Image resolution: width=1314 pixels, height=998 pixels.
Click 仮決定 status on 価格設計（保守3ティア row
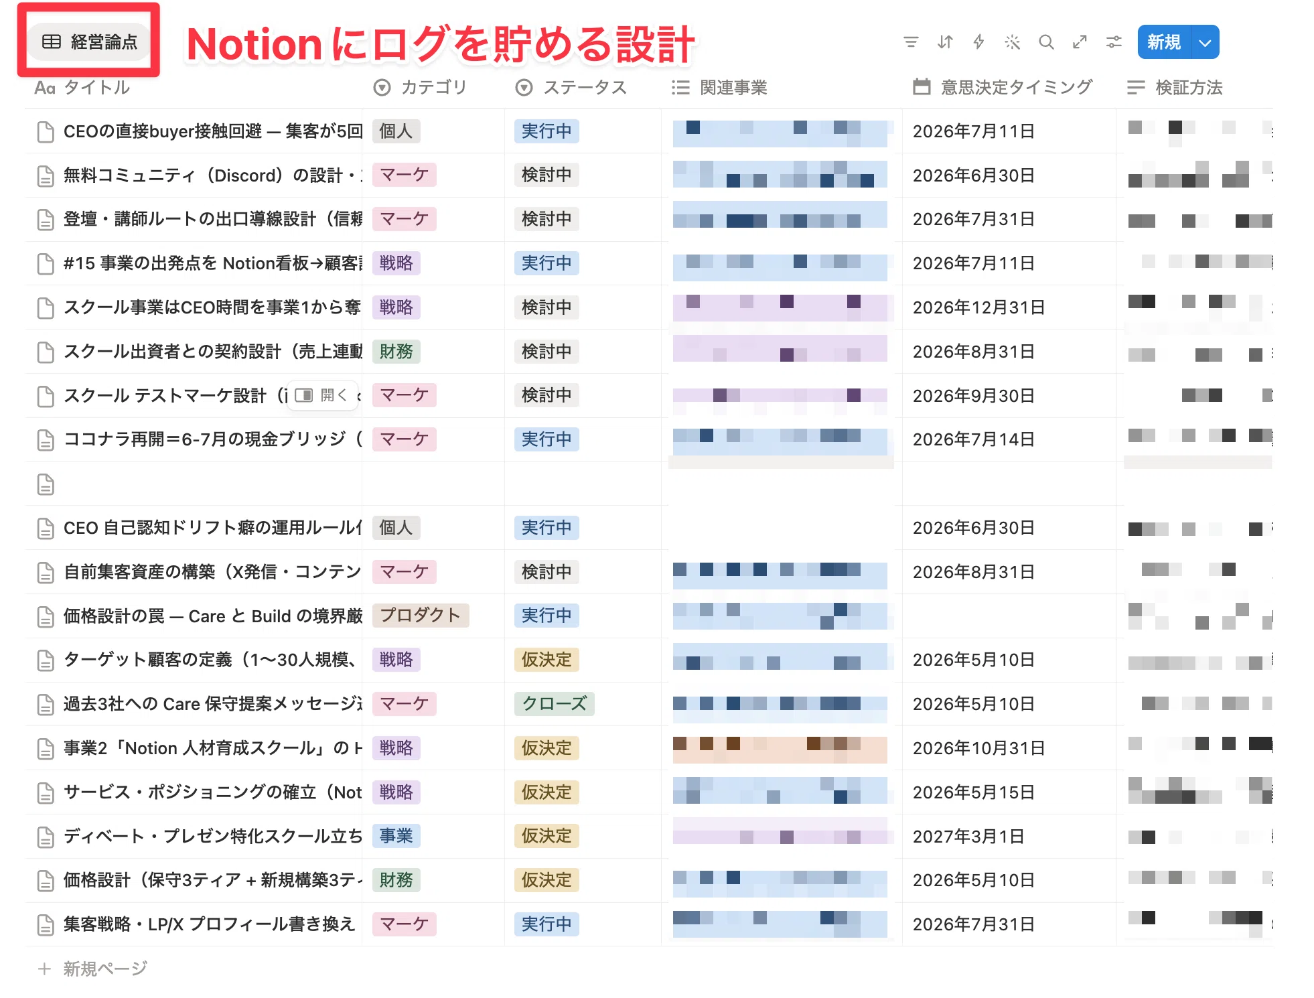[x=546, y=880]
